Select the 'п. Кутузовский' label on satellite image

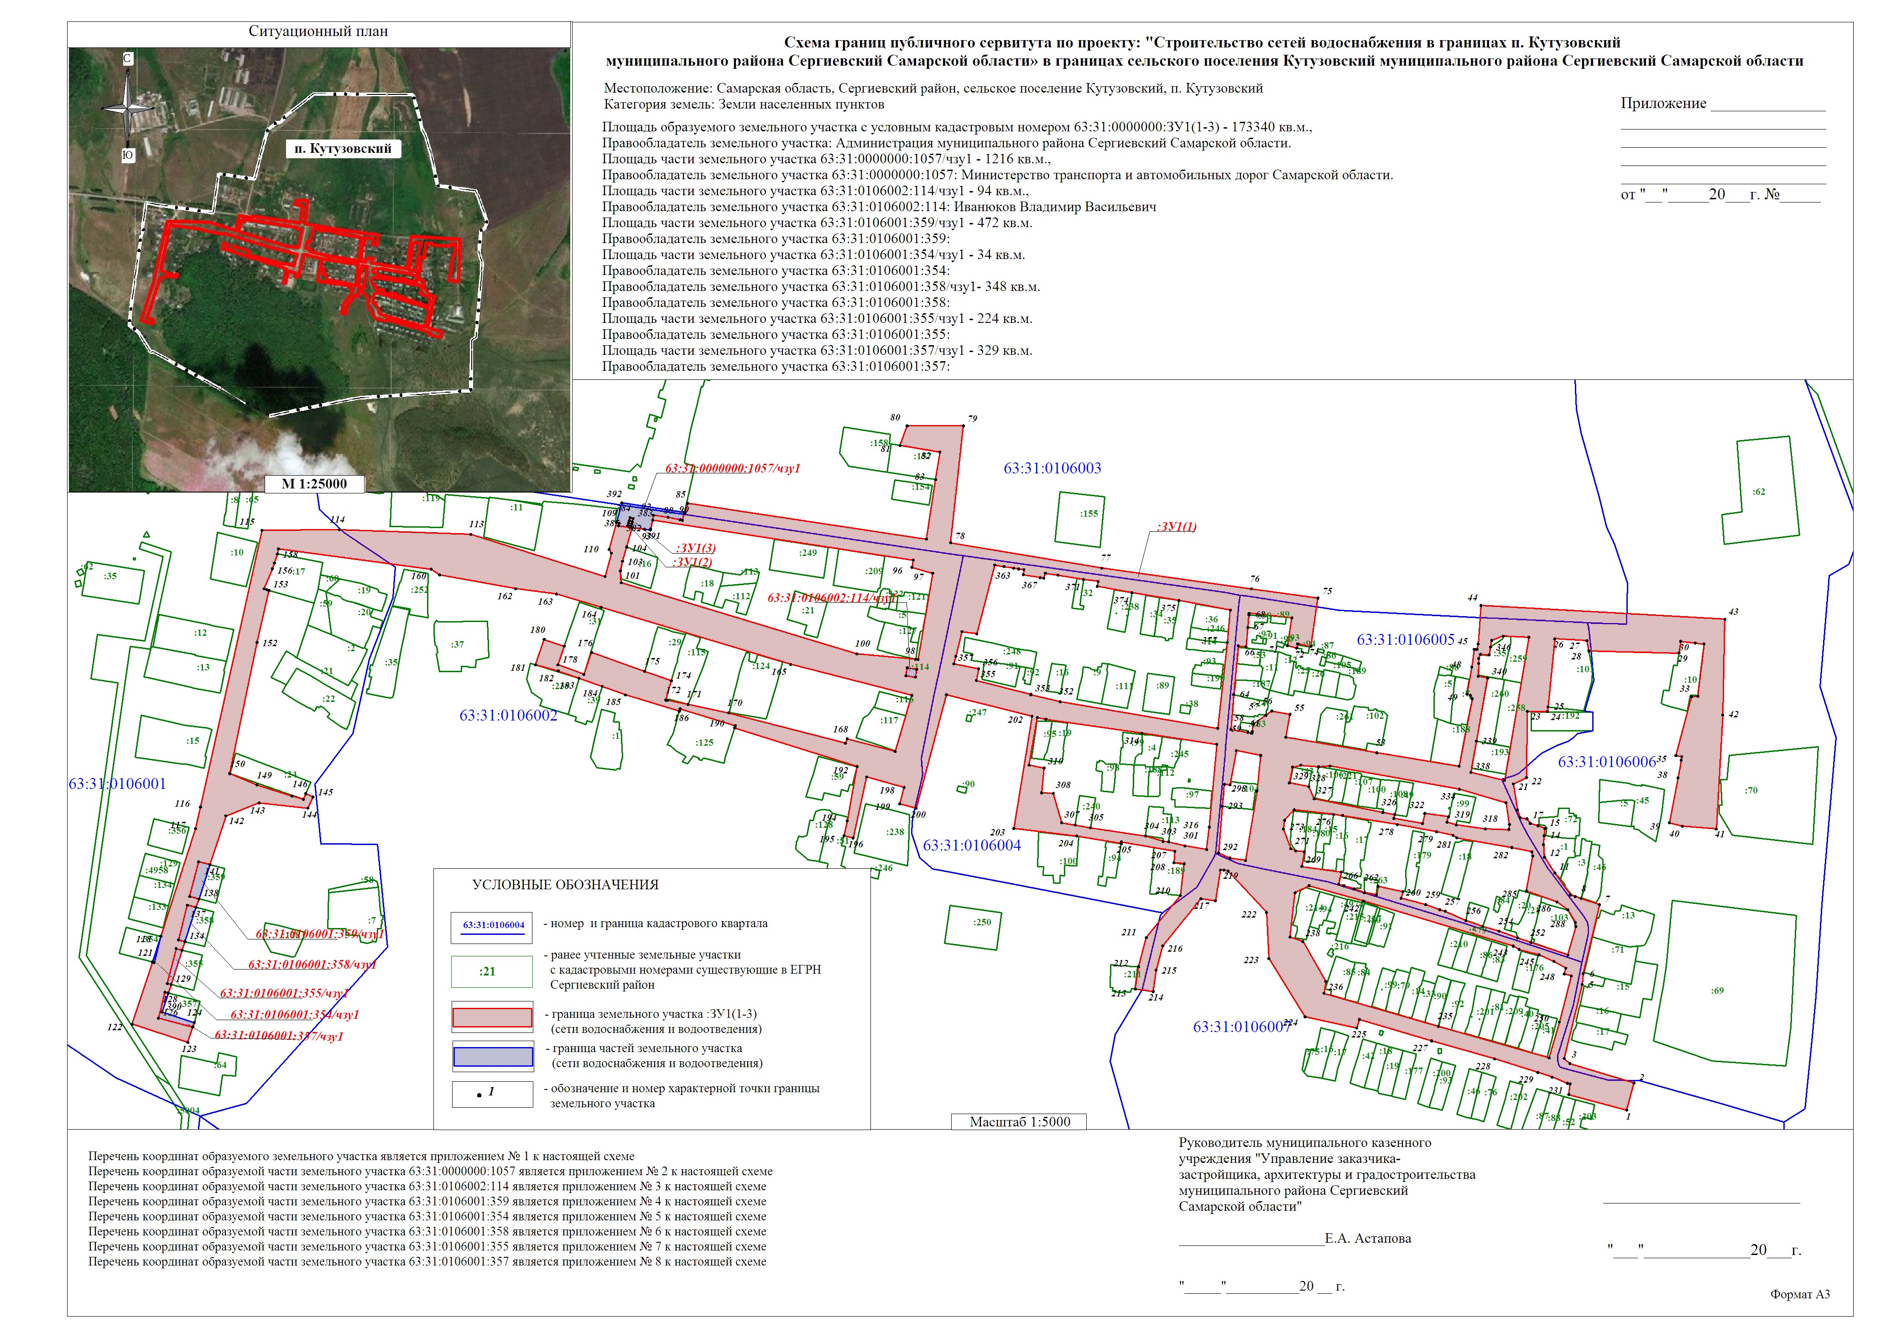[x=344, y=149]
